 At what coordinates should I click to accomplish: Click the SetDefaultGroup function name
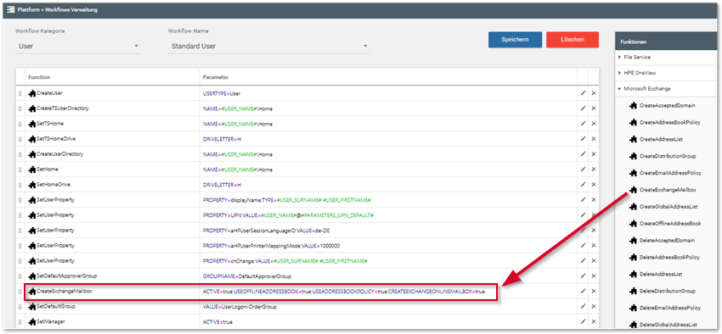56,306
